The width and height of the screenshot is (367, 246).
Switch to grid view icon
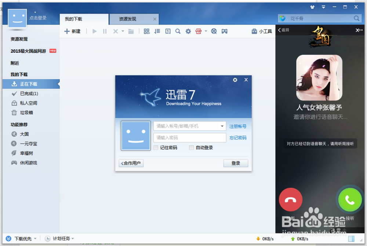coord(146,31)
